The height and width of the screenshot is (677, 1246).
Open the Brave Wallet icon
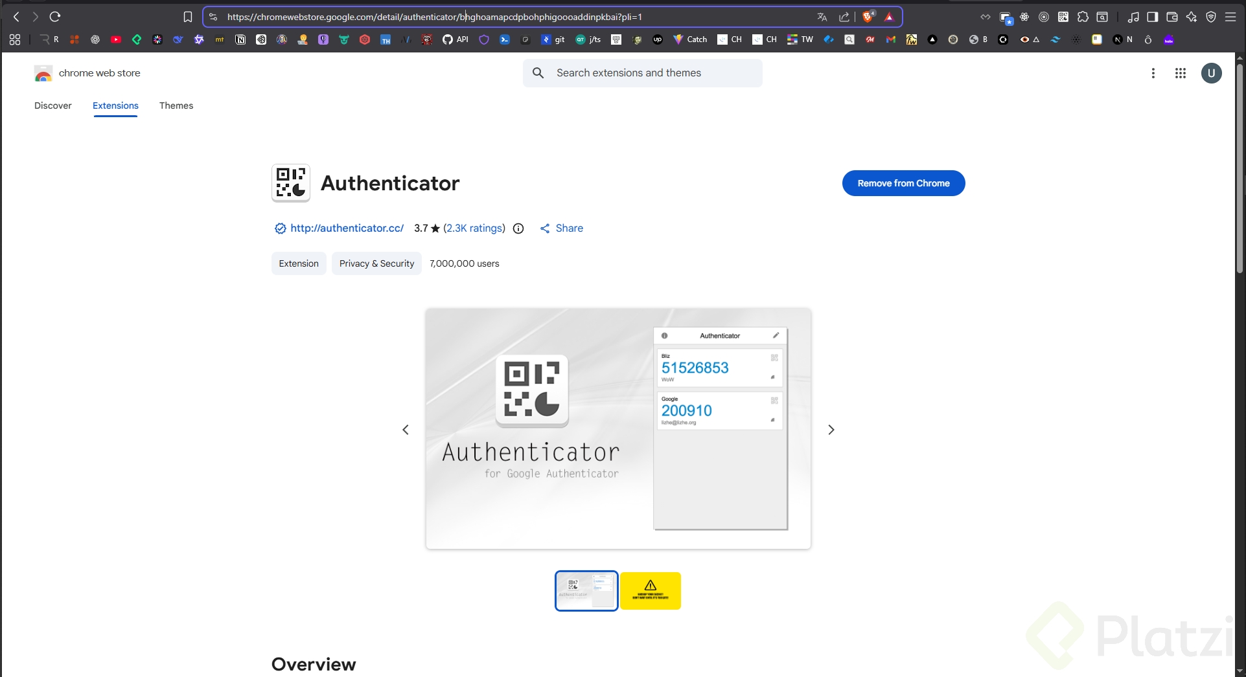(x=1172, y=17)
